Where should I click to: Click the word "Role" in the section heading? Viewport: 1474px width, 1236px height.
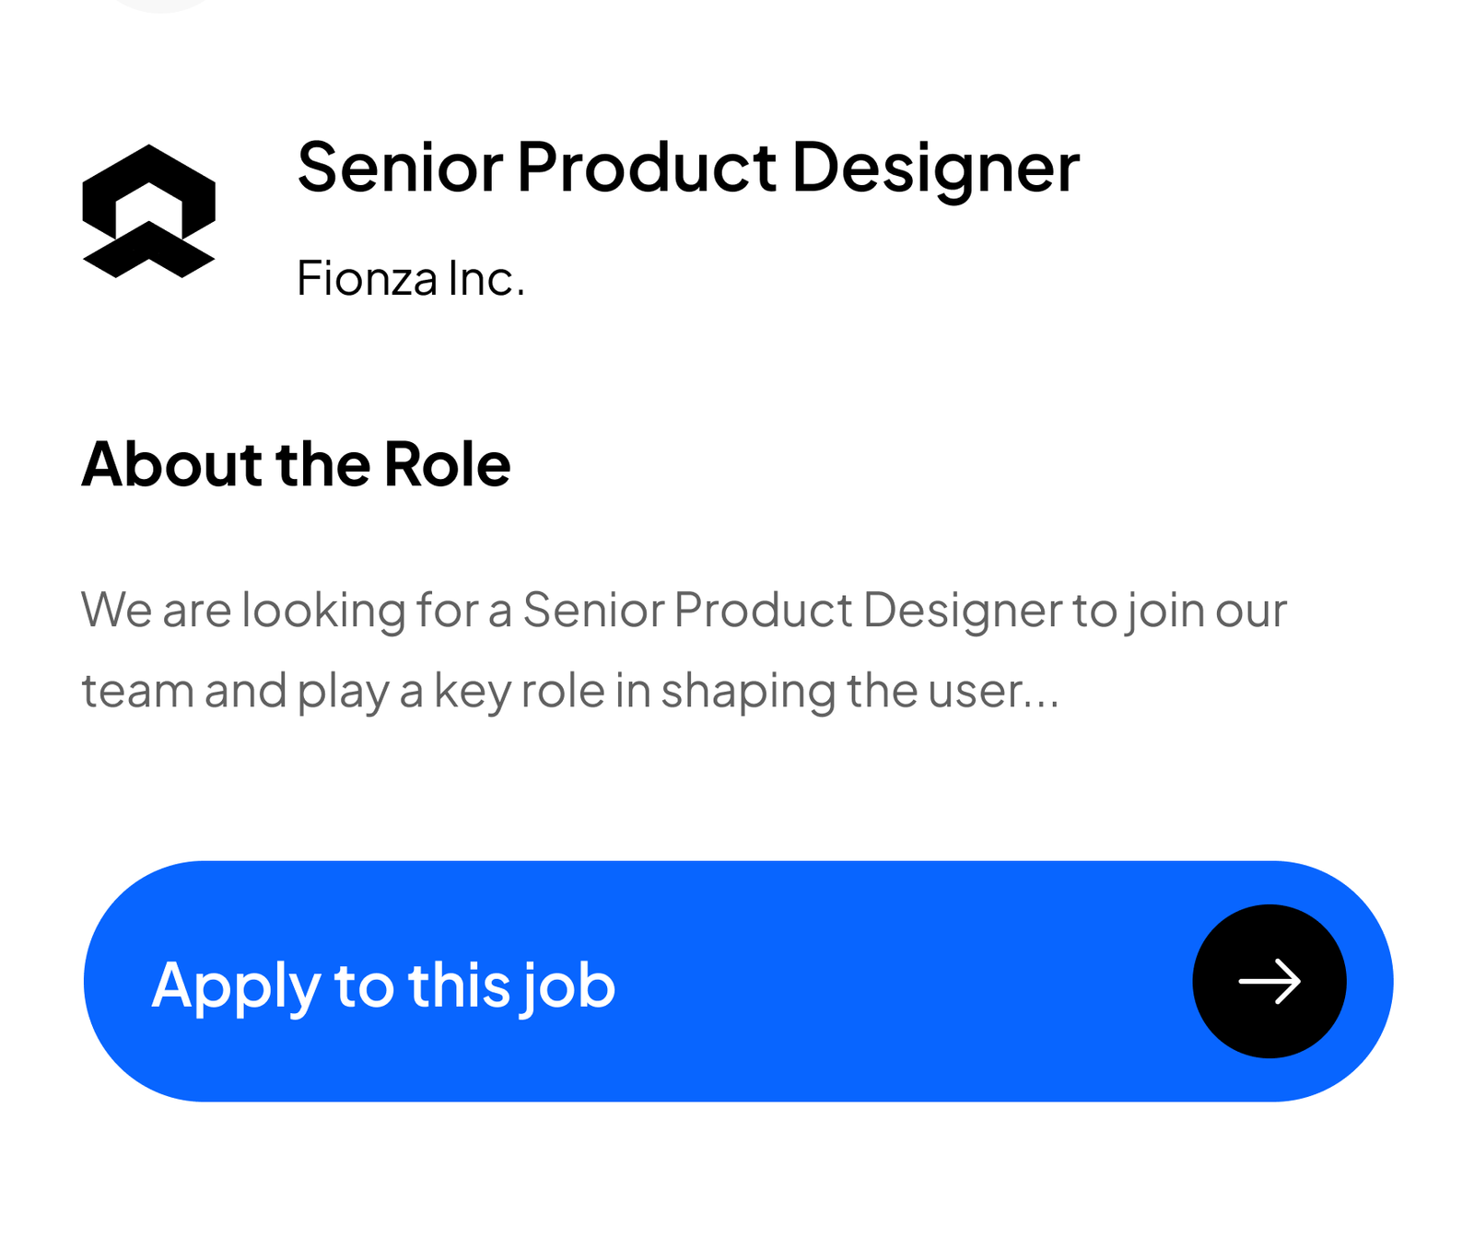coord(447,463)
